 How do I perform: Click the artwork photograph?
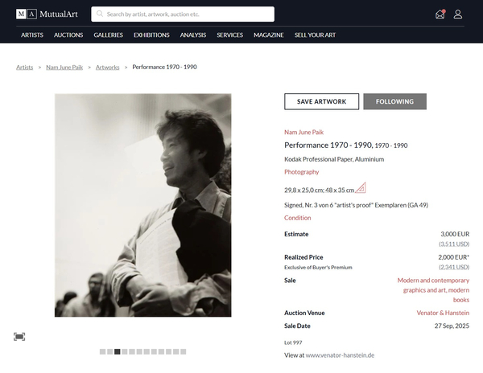pyautogui.click(x=142, y=205)
